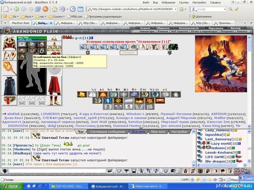
Task: Click the Undo closed-tab icon
Action: (62, 9)
